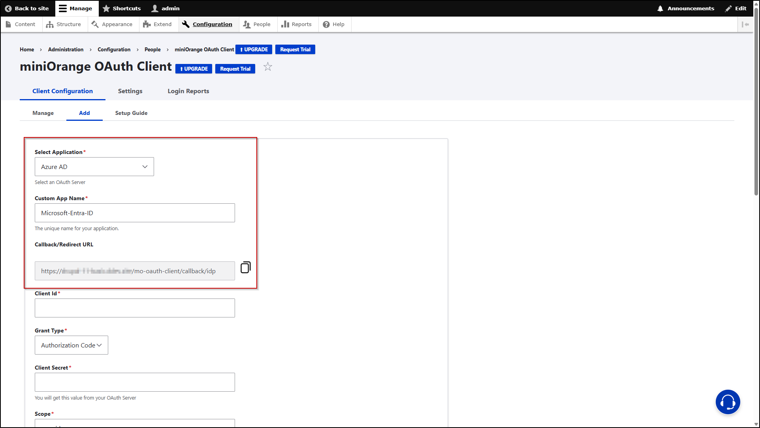
Task: Open the support chat icon
Action: [x=728, y=402]
